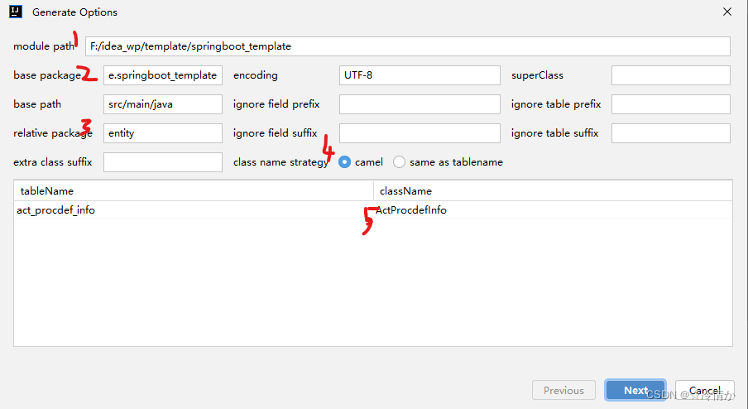Close the Generate Options dialog
This screenshot has width=748, height=409.
pos(727,12)
